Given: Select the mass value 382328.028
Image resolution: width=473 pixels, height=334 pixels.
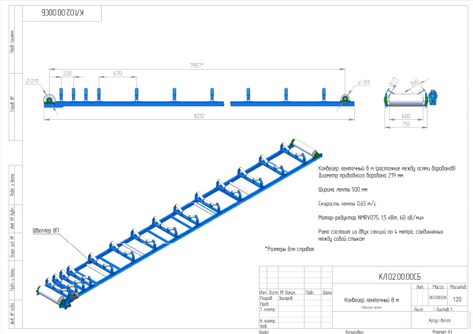Looking at the screenshot, I should coord(438,297).
